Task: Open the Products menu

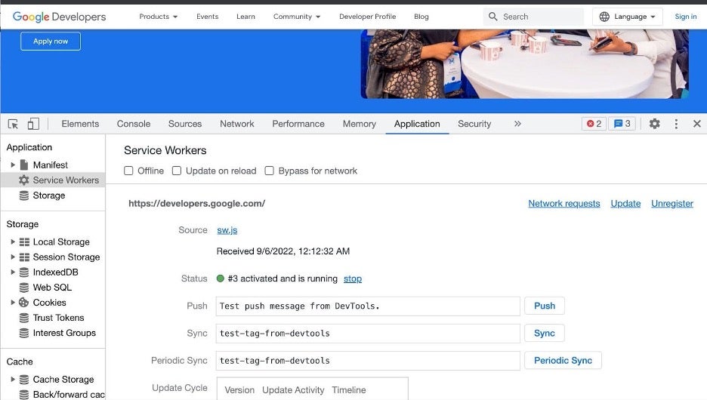Action: point(159,17)
